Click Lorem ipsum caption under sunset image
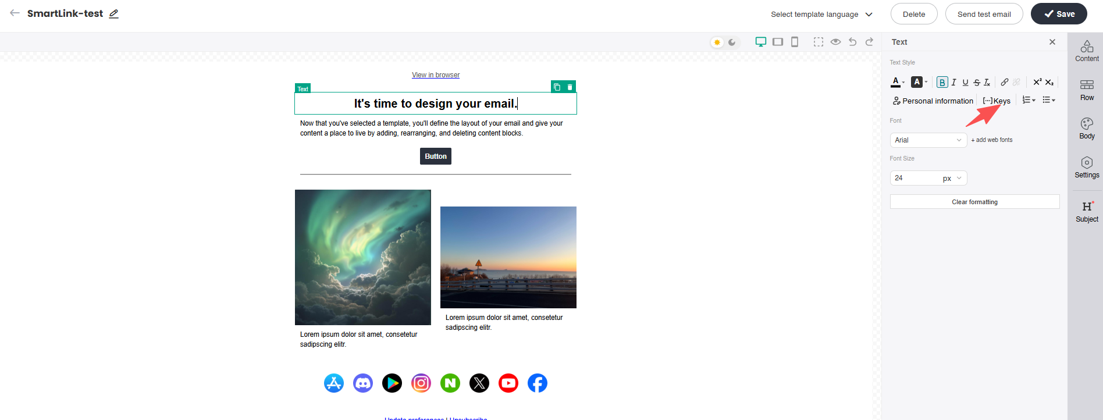Image resolution: width=1103 pixels, height=420 pixels. pyautogui.click(x=504, y=322)
